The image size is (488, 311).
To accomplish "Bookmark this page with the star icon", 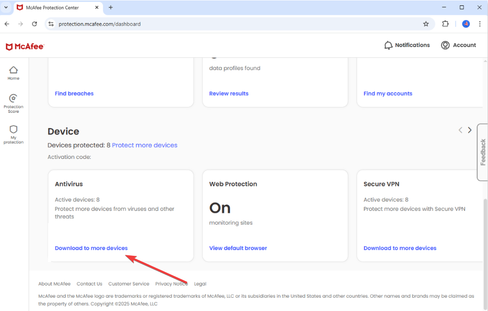I will click(426, 24).
